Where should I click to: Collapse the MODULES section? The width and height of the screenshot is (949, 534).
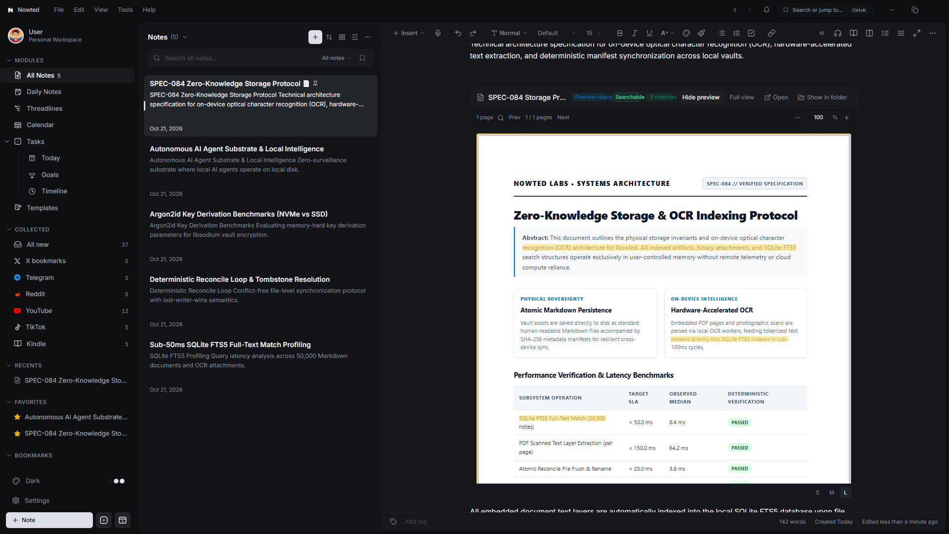[x=9, y=60]
